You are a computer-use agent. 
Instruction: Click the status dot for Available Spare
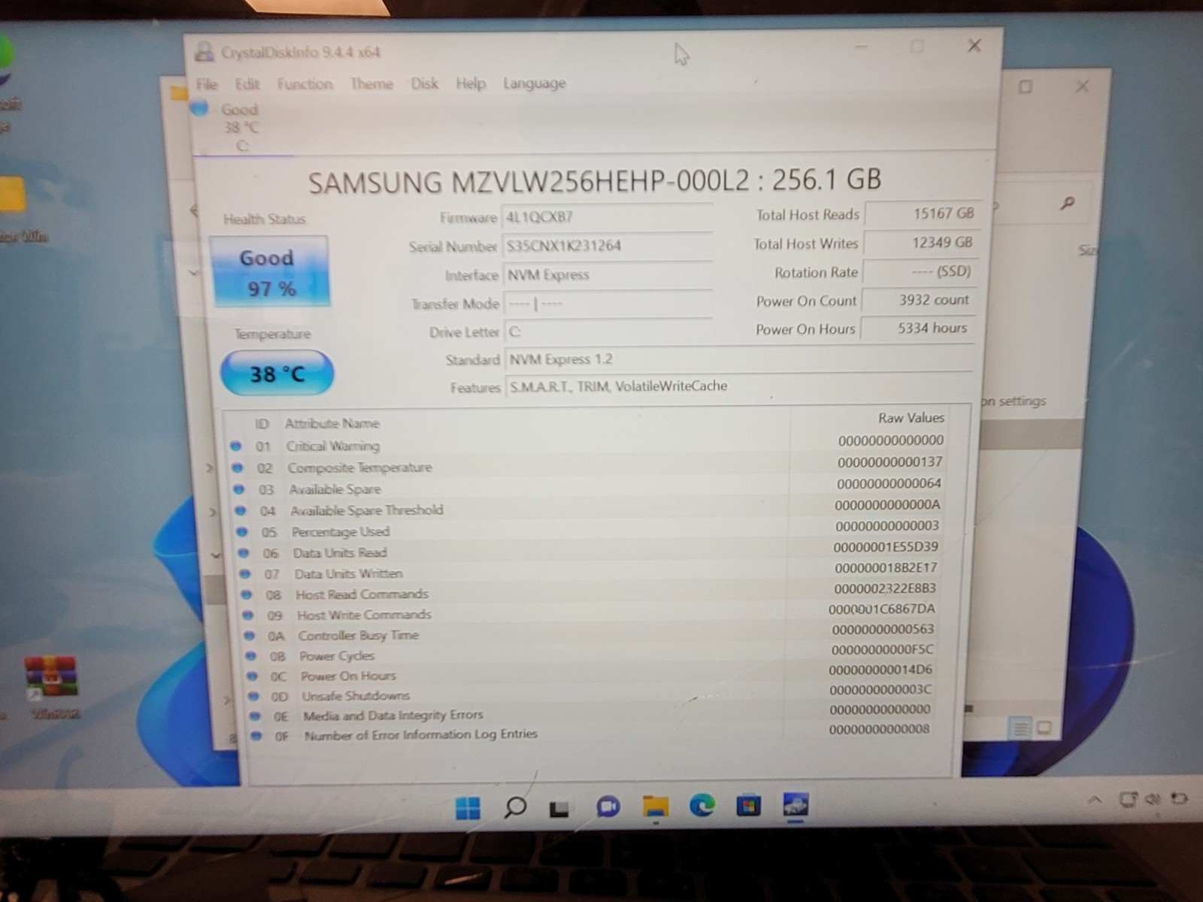(x=238, y=489)
